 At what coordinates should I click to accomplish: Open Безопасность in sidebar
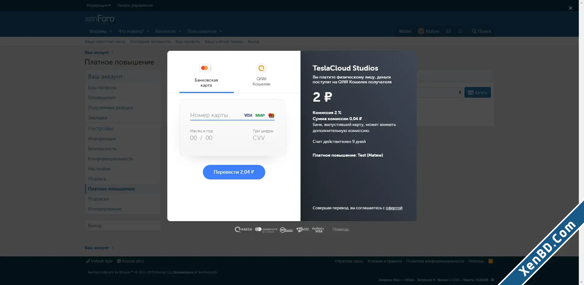[123, 149]
